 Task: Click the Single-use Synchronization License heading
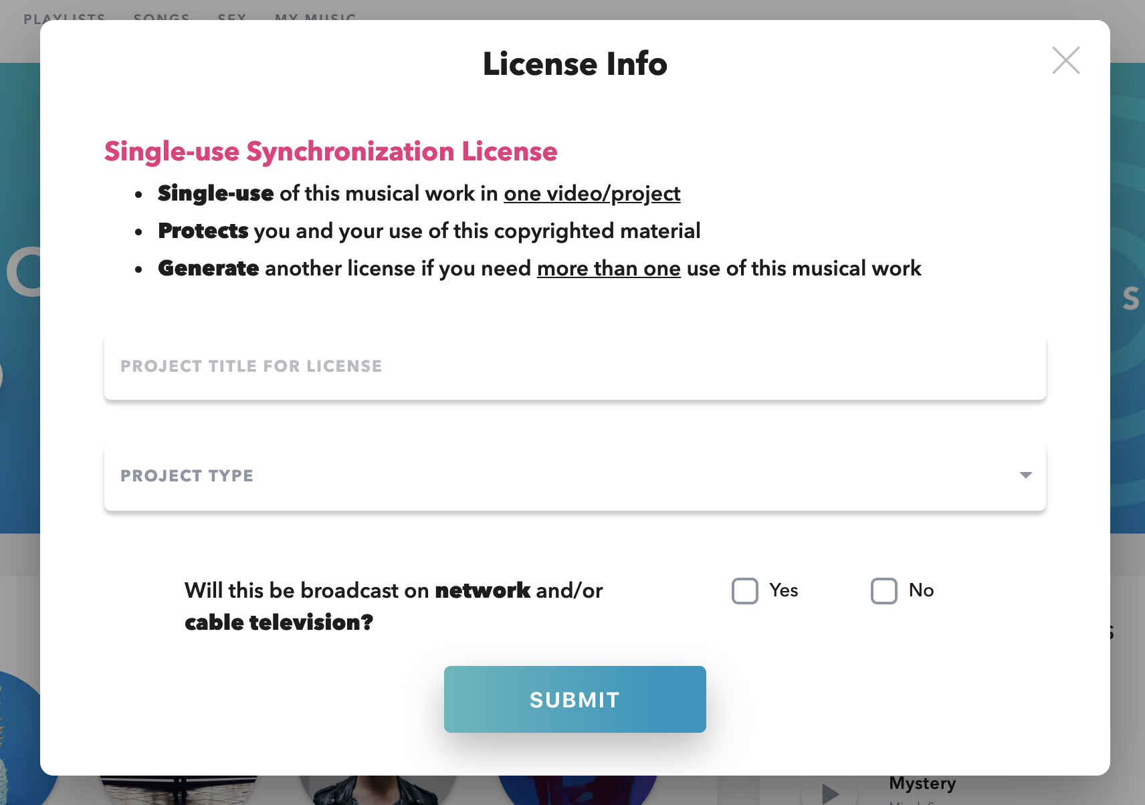[x=330, y=152]
